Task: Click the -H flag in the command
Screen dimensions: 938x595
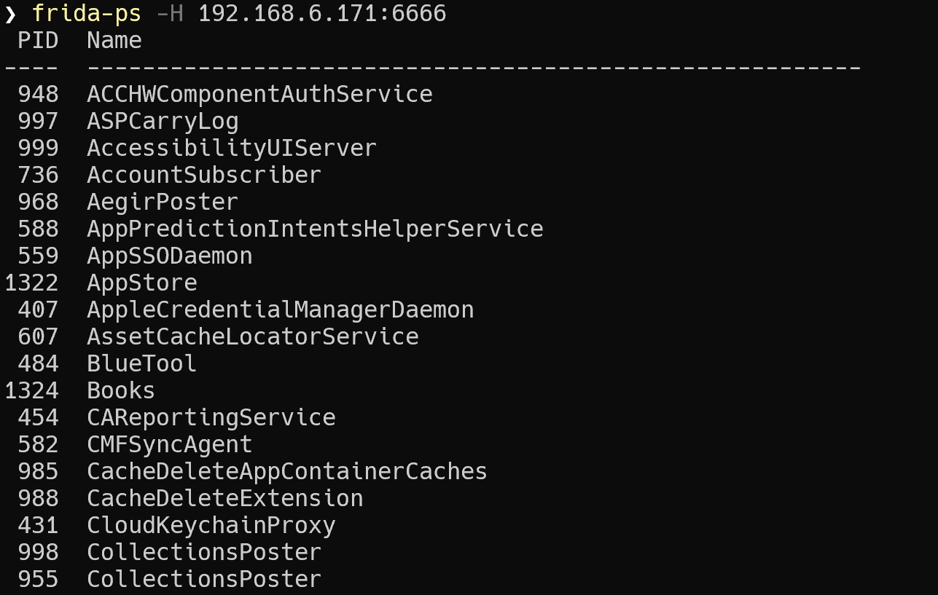Action: (171, 13)
